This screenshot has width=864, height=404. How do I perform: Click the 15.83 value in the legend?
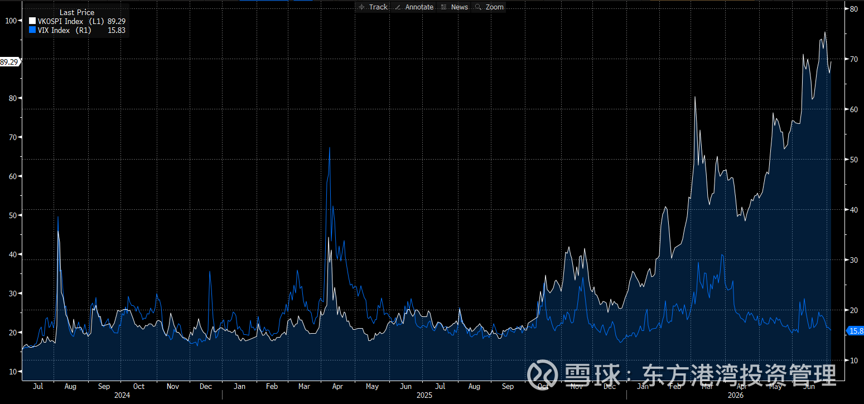[x=117, y=30]
